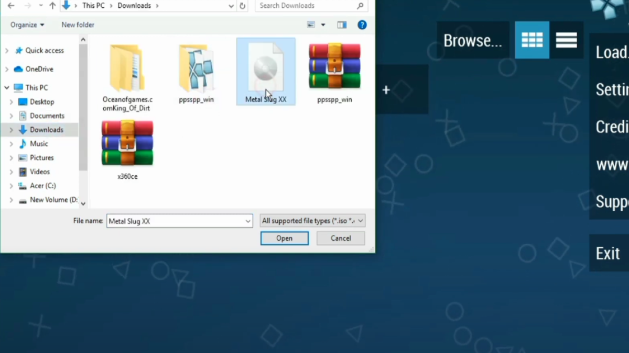The image size is (629, 353).
Task: Collapse the This PC tree node
Action: tap(7, 88)
